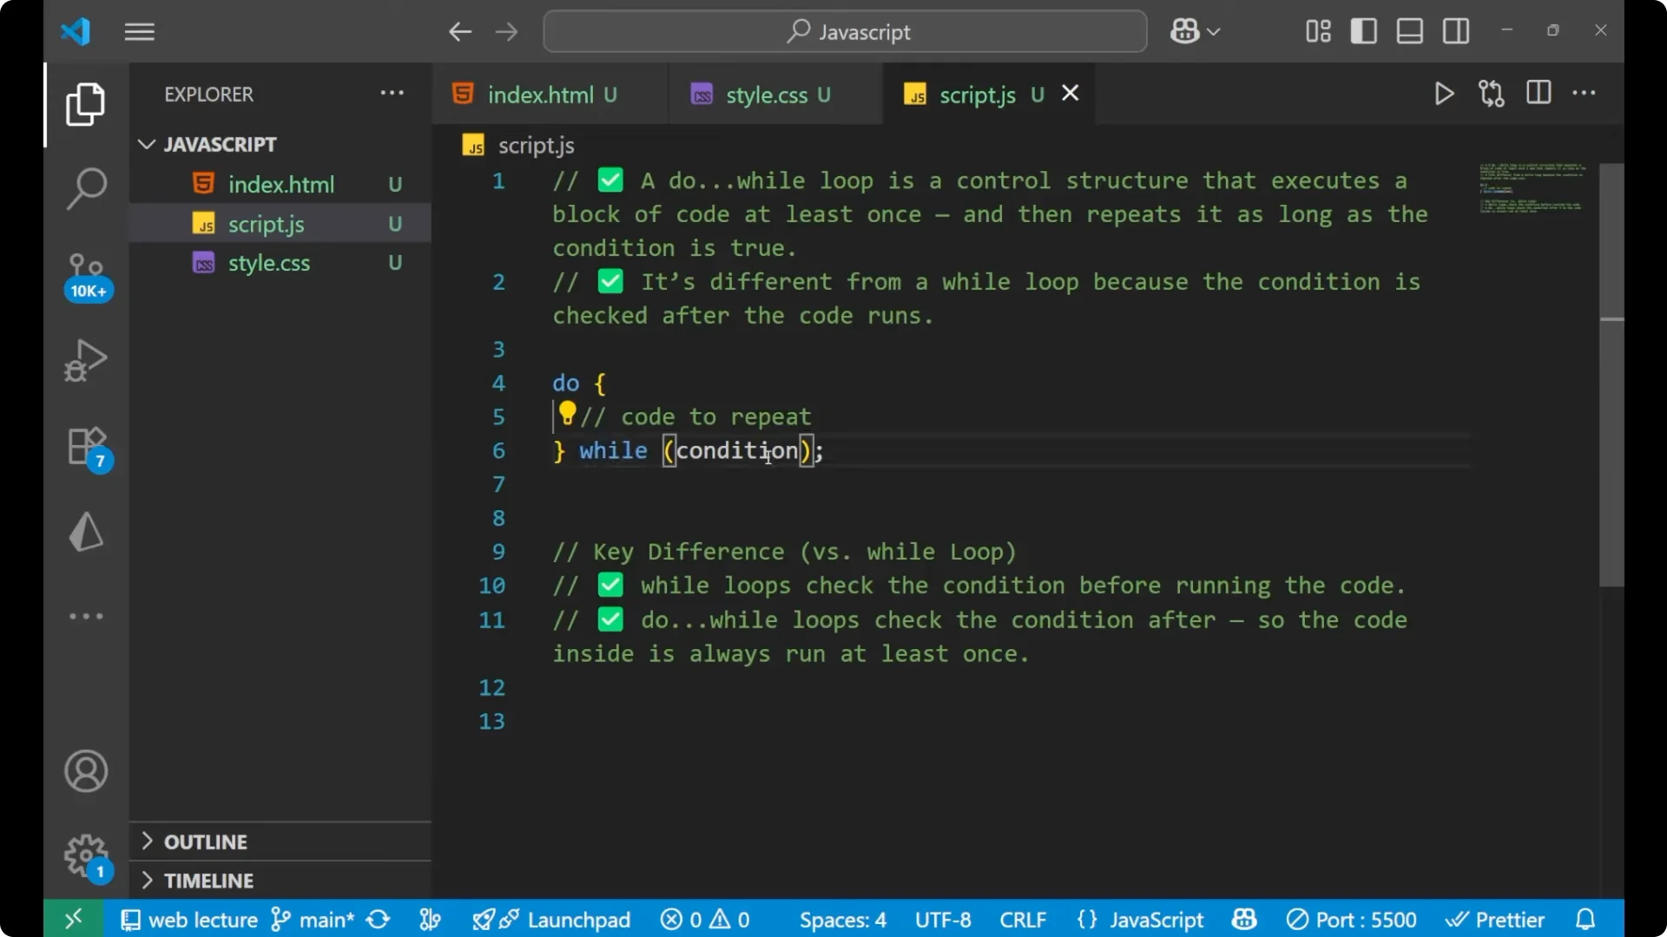Click the Run script button
The width and height of the screenshot is (1667, 937).
coord(1444,94)
